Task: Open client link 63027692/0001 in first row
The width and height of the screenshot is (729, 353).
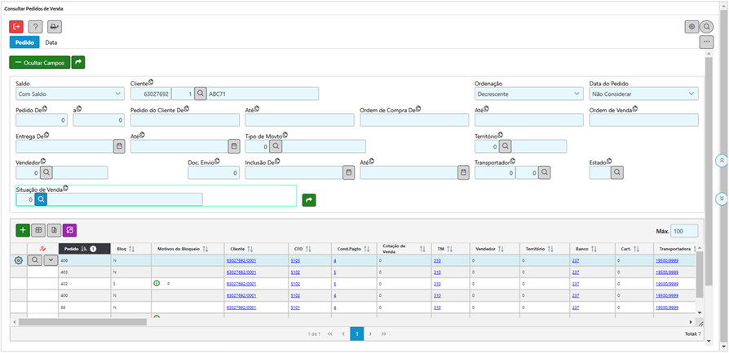Action: pyautogui.click(x=241, y=260)
